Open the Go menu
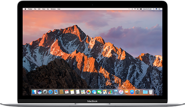 tap(48, 9)
